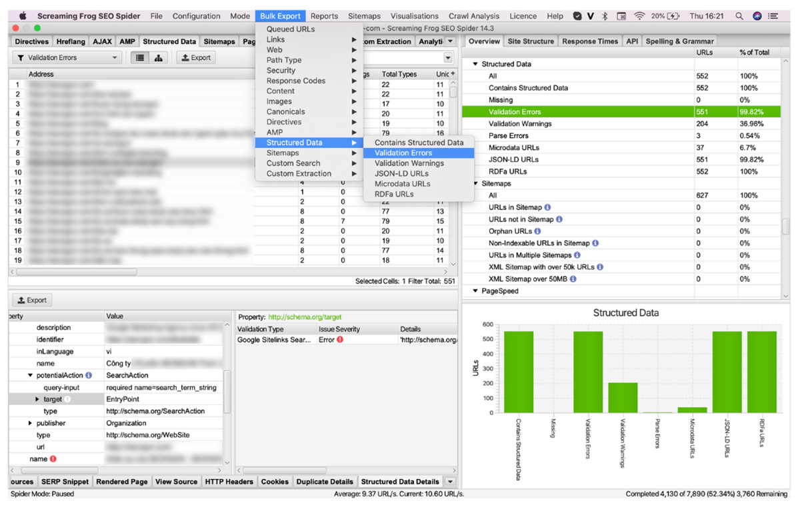800x509 pixels.
Task: Click the http://schema.org/target property link
Action: [x=305, y=317]
